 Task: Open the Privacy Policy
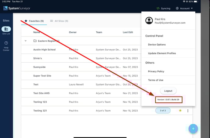[x=156, y=71]
